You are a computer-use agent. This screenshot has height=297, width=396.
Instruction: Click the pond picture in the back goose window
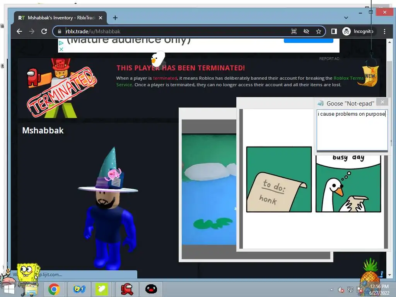click(209, 189)
